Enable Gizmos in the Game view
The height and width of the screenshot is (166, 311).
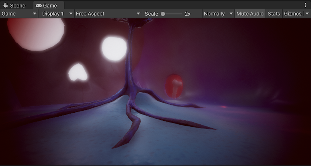293,14
